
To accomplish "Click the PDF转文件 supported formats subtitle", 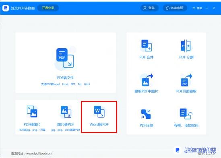I will click(65, 84).
